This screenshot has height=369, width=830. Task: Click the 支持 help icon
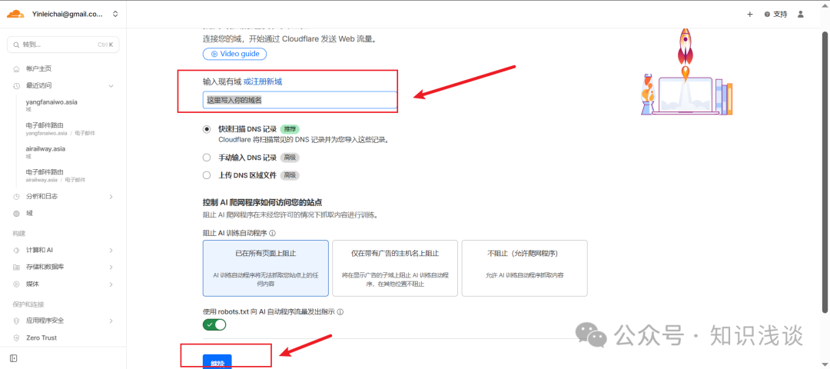pyautogui.click(x=767, y=14)
